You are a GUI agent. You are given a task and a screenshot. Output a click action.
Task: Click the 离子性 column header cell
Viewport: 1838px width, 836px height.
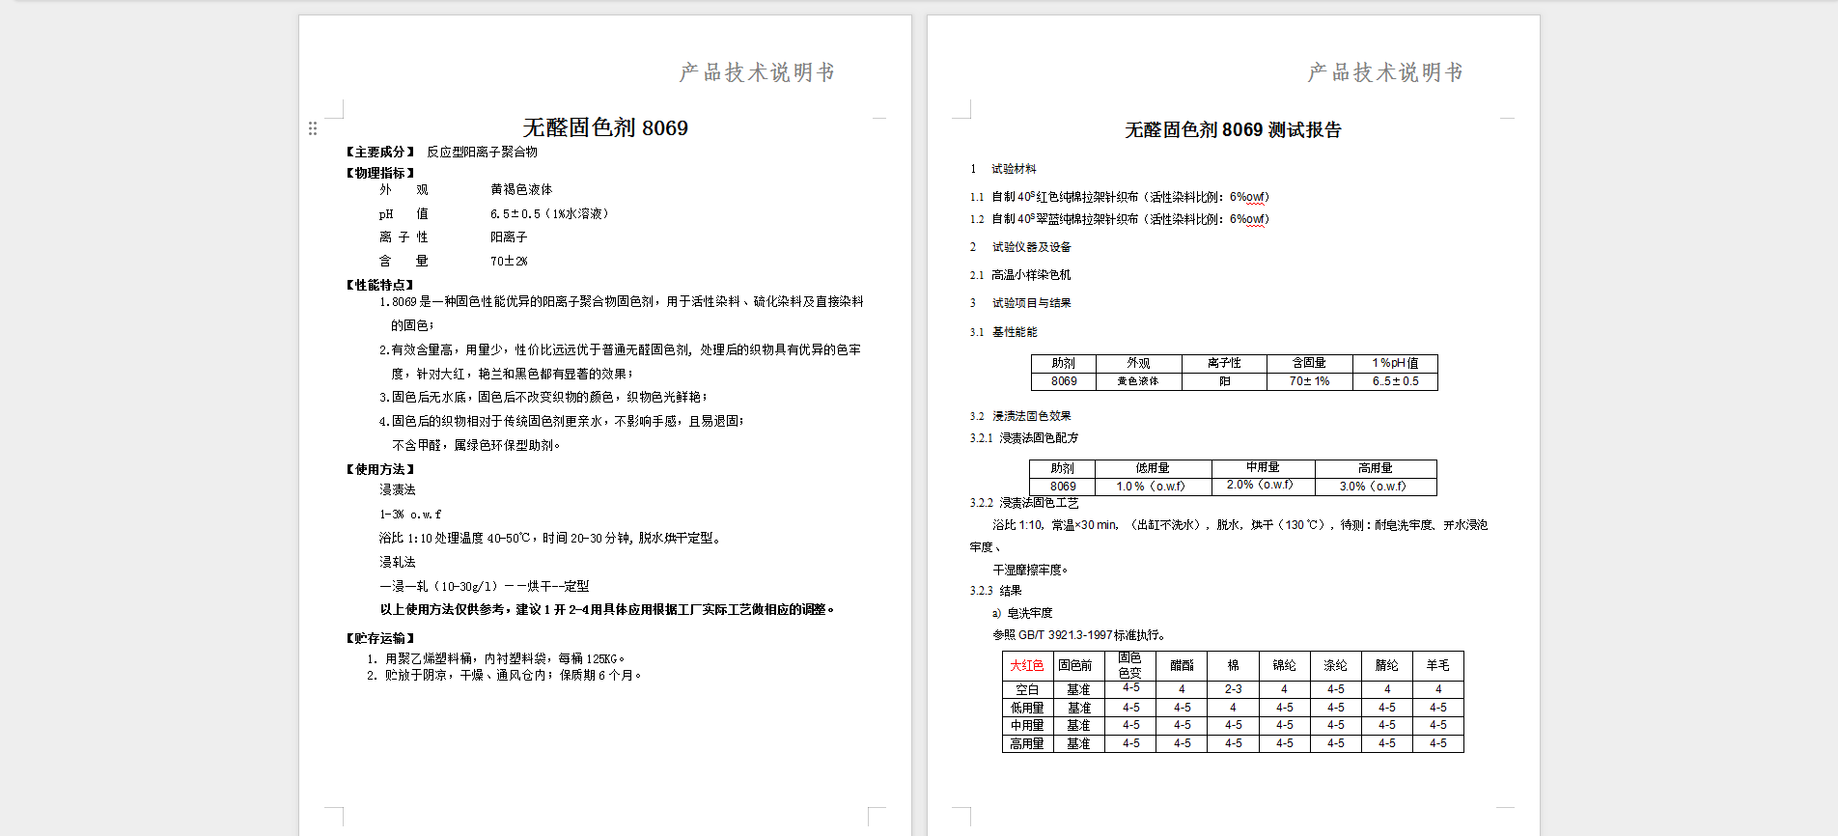coord(1224,363)
